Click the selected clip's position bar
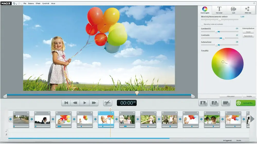Viewport: 257px width, 144px height. (106, 127)
